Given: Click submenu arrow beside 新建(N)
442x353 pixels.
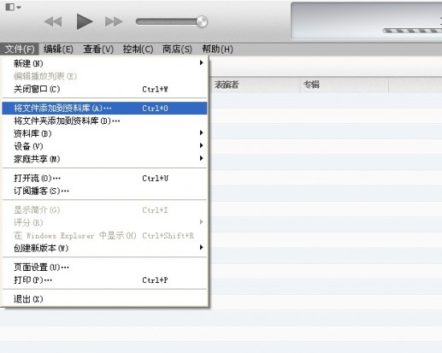Looking at the screenshot, I should tap(201, 62).
